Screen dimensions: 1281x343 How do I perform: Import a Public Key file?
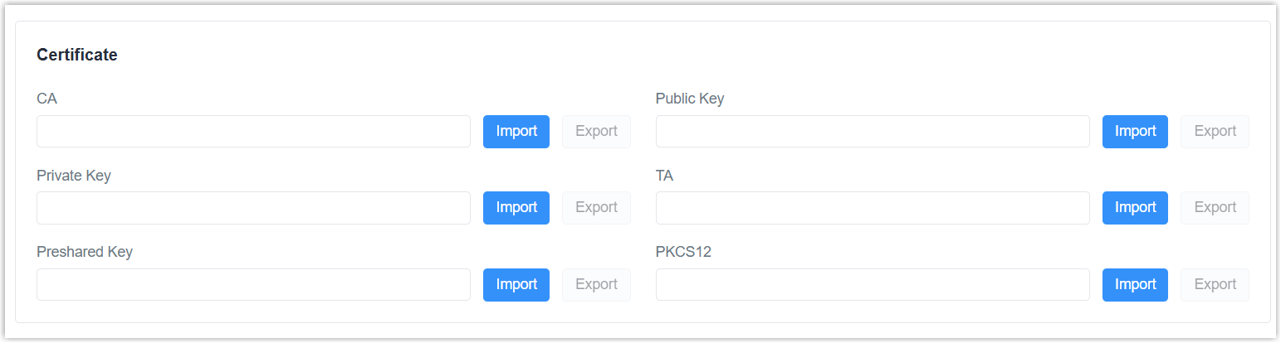pyautogui.click(x=1135, y=132)
